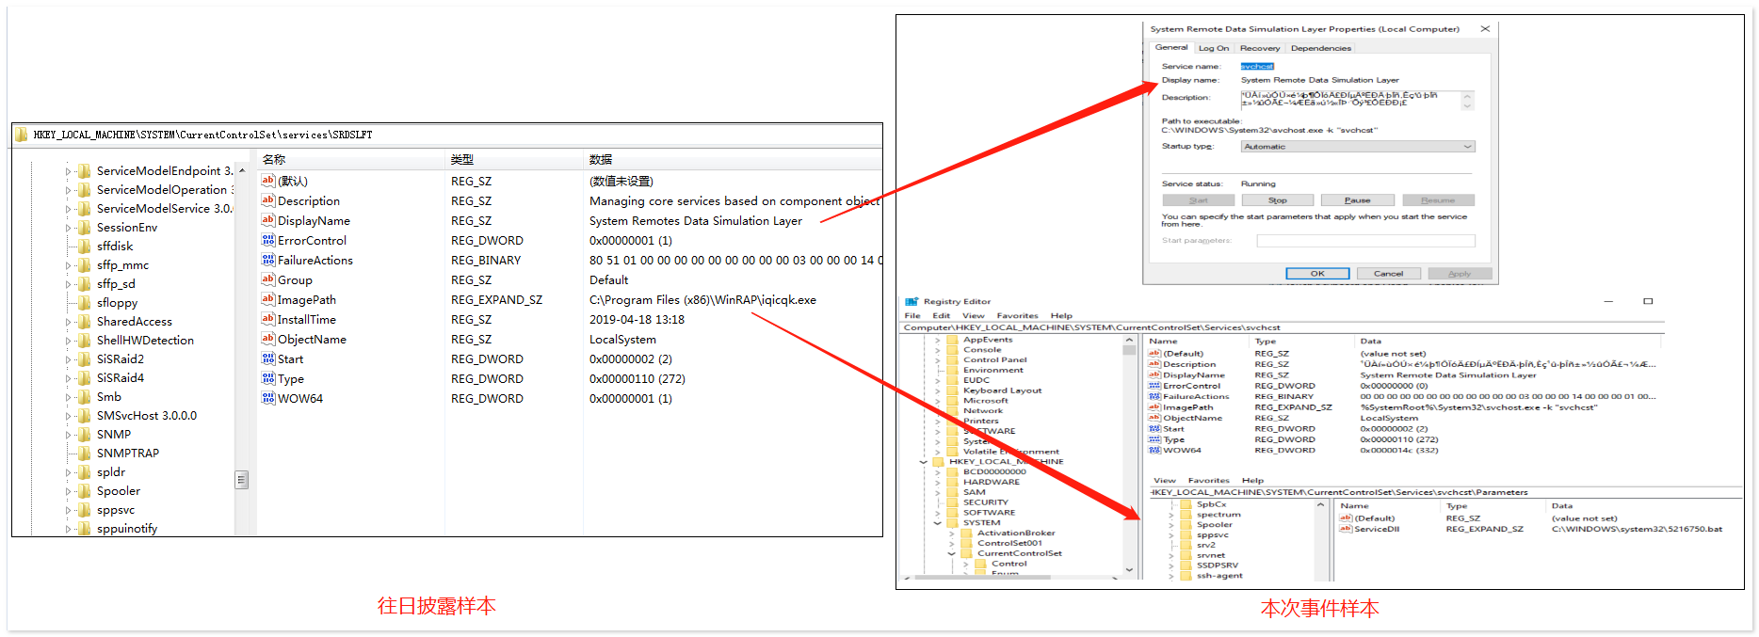Click the Start parameters input field
This screenshot has height=637, width=1759.
click(x=1365, y=241)
